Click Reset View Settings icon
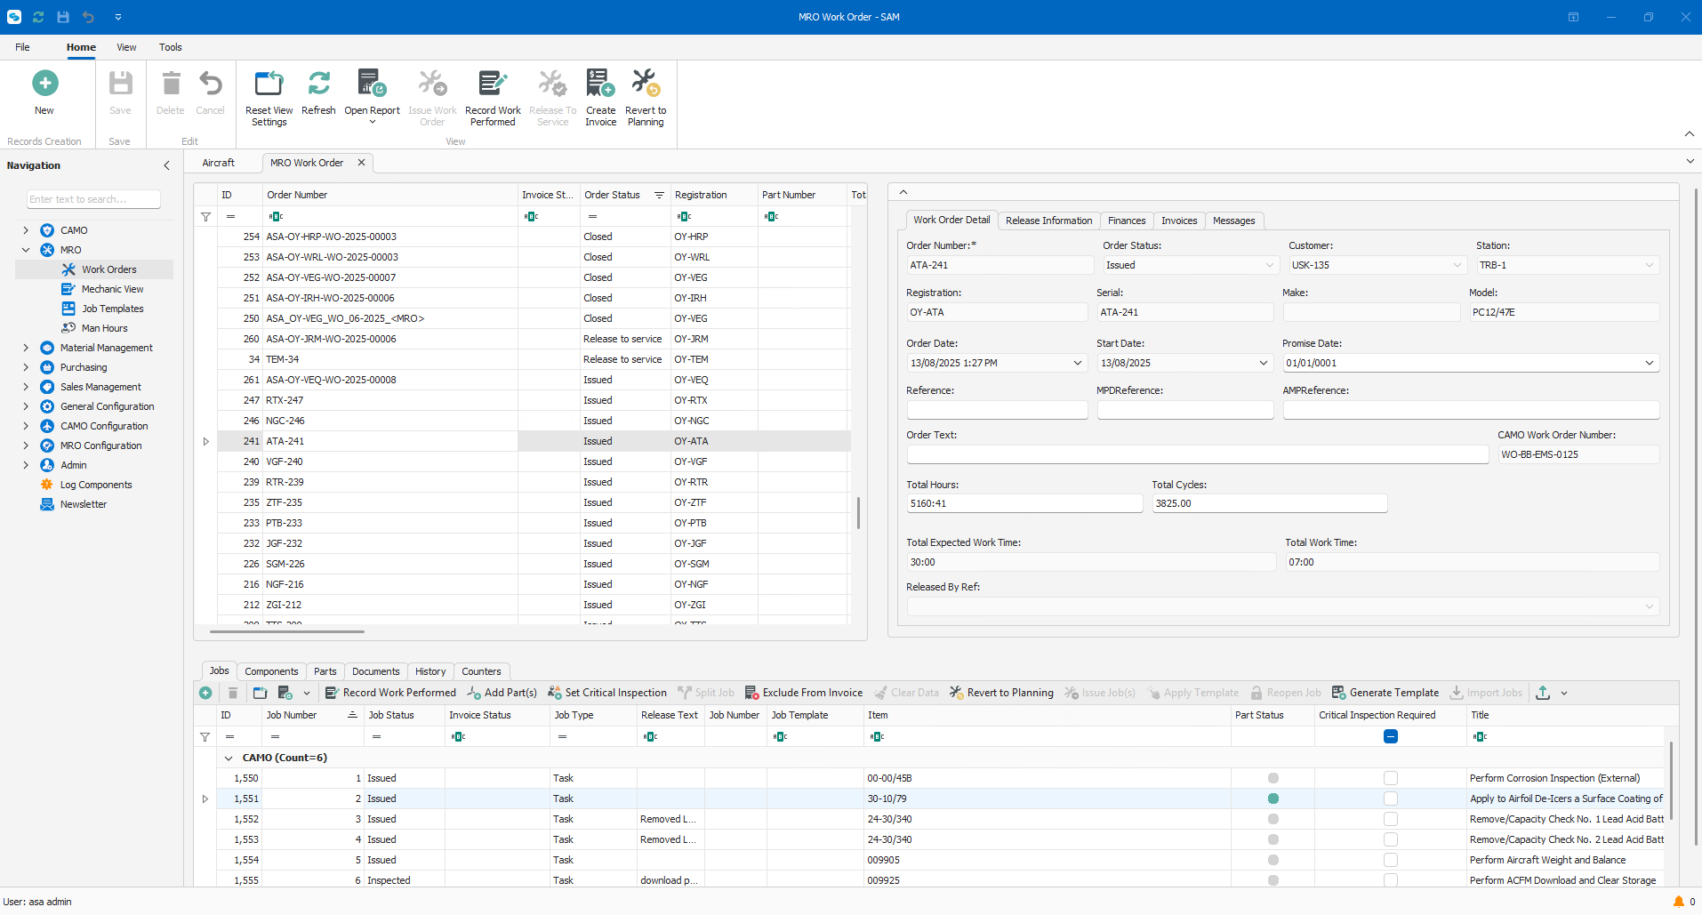 pyautogui.click(x=269, y=84)
